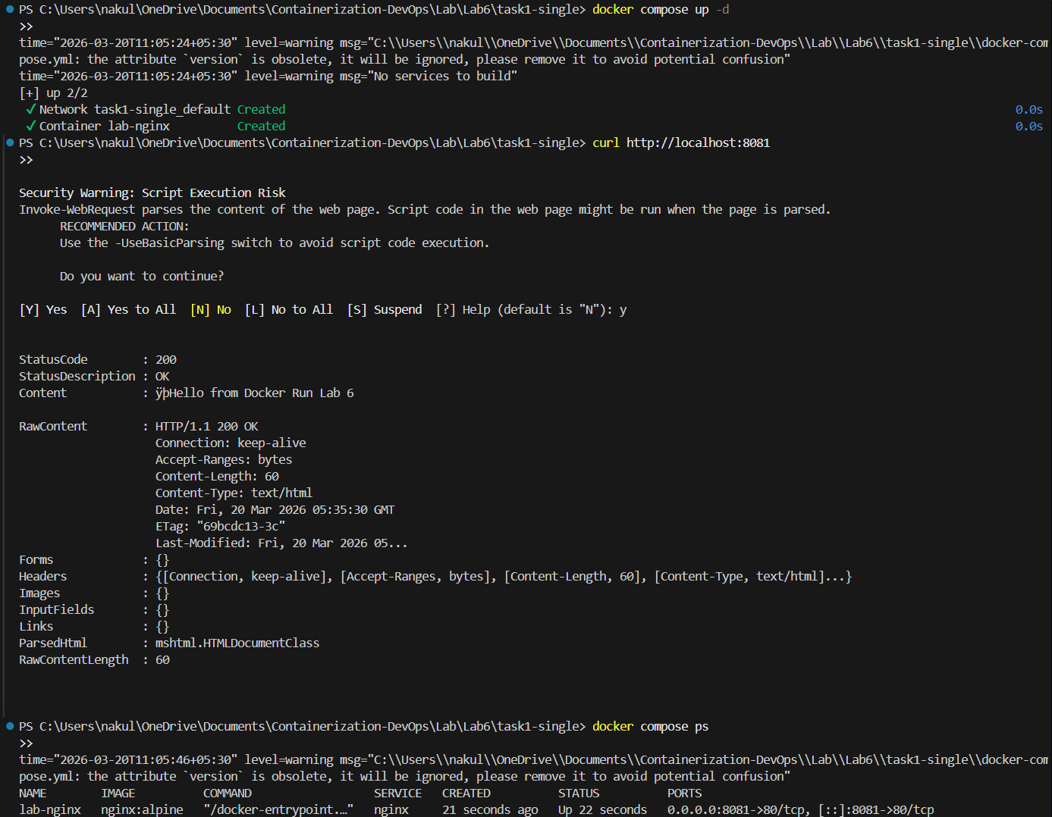Click the >> continuation marker under docker compose up
Viewport: 1052px width, 817px height.
(x=26, y=26)
